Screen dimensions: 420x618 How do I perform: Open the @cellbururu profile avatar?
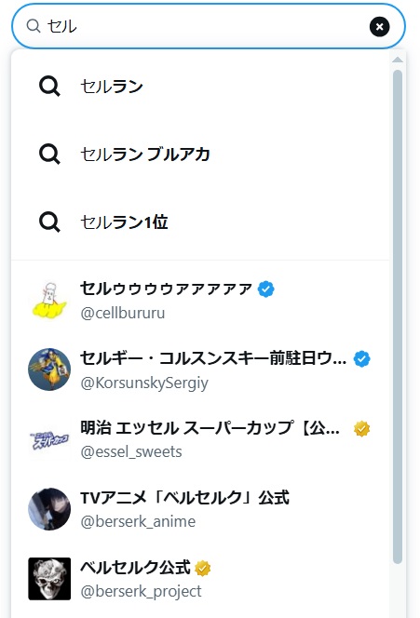[x=49, y=300]
